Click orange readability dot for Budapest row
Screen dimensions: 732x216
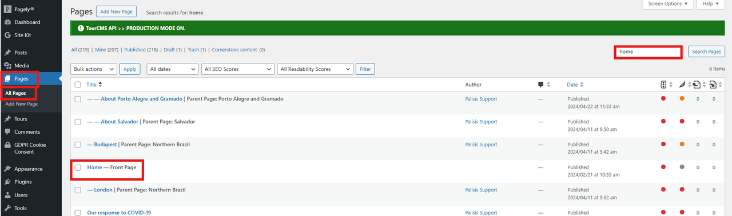click(682, 144)
